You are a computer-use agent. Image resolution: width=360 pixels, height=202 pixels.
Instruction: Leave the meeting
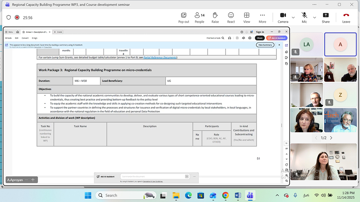(x=346, y=18)
